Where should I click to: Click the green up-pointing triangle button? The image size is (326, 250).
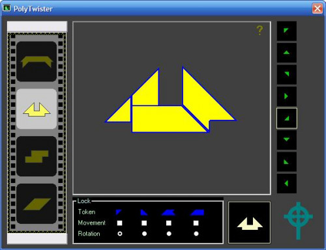[x=287, y=53]
